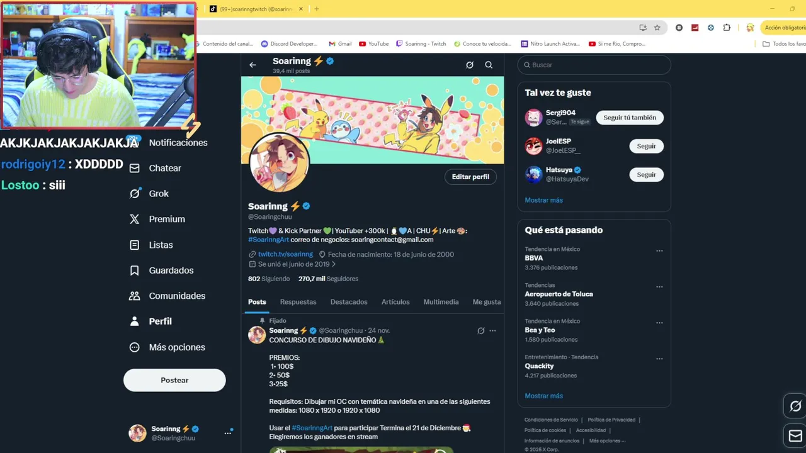Bookmark this page with the star icon
The image size is (806, 453).
point(657,28)
